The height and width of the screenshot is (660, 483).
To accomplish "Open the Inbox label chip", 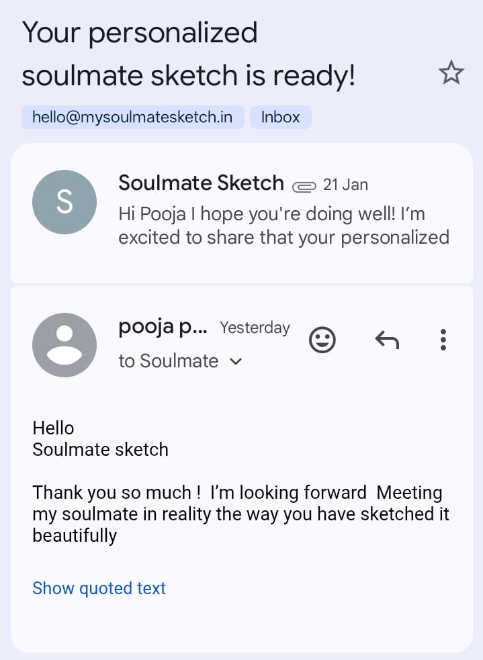I will (280, 117).
